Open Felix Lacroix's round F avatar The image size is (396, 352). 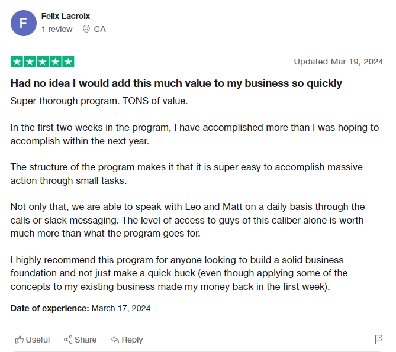(x=24, y=23)
